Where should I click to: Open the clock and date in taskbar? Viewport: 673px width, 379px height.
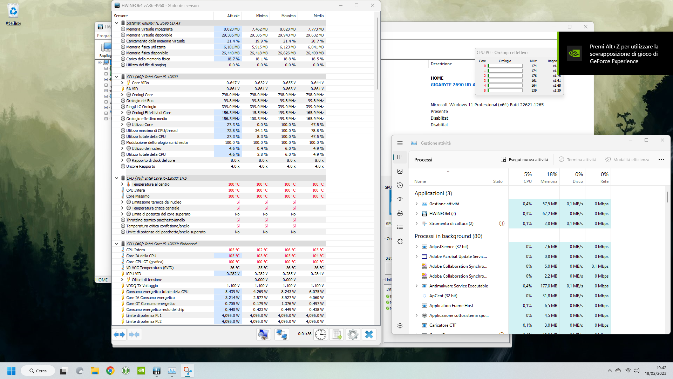coord(655,371)
